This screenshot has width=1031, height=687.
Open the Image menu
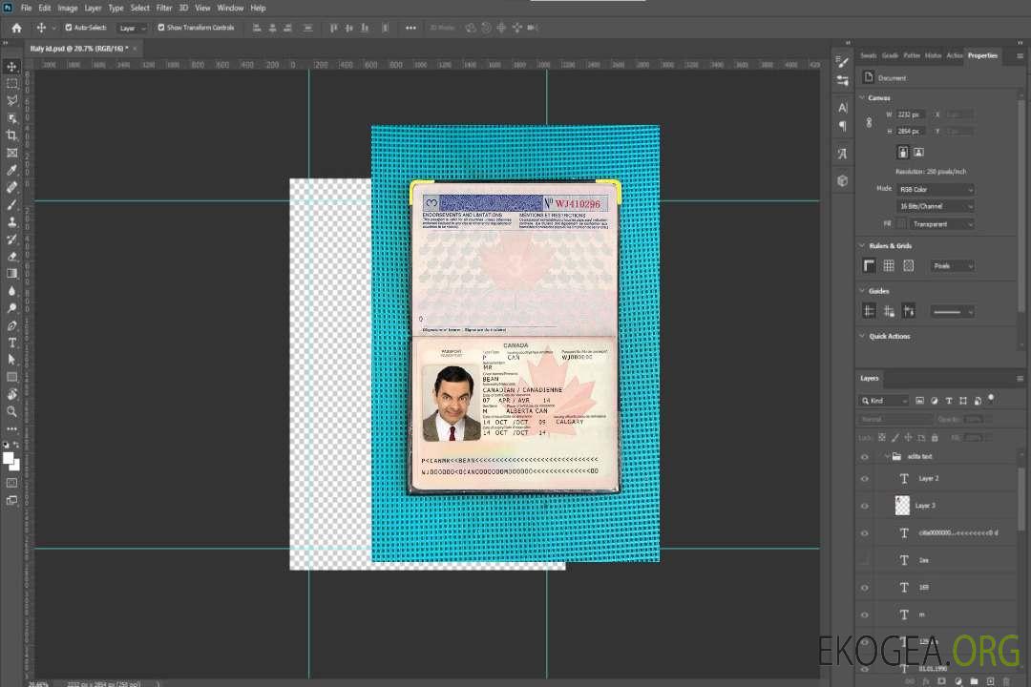[68, 8]
